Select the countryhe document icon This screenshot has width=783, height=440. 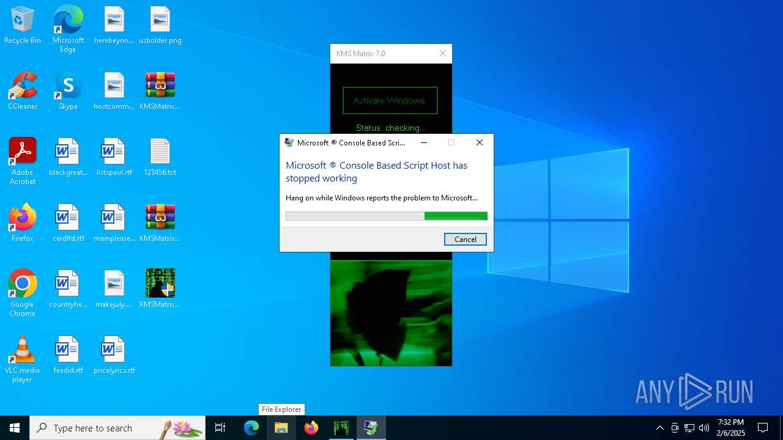(68, 289)
